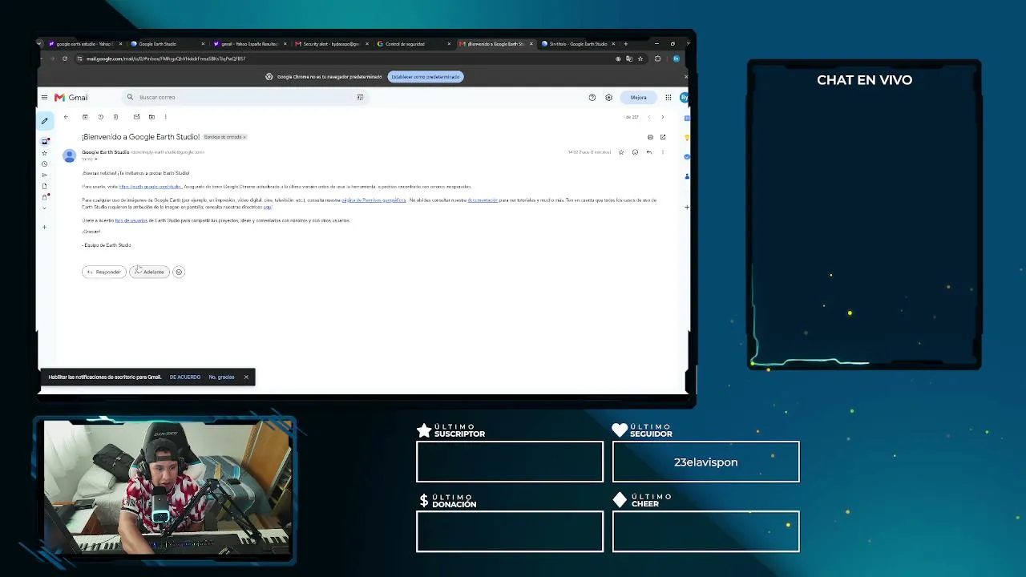Open message more-options three dots
This screenshot has width=1026, height=577.
(x=662, y=152)
